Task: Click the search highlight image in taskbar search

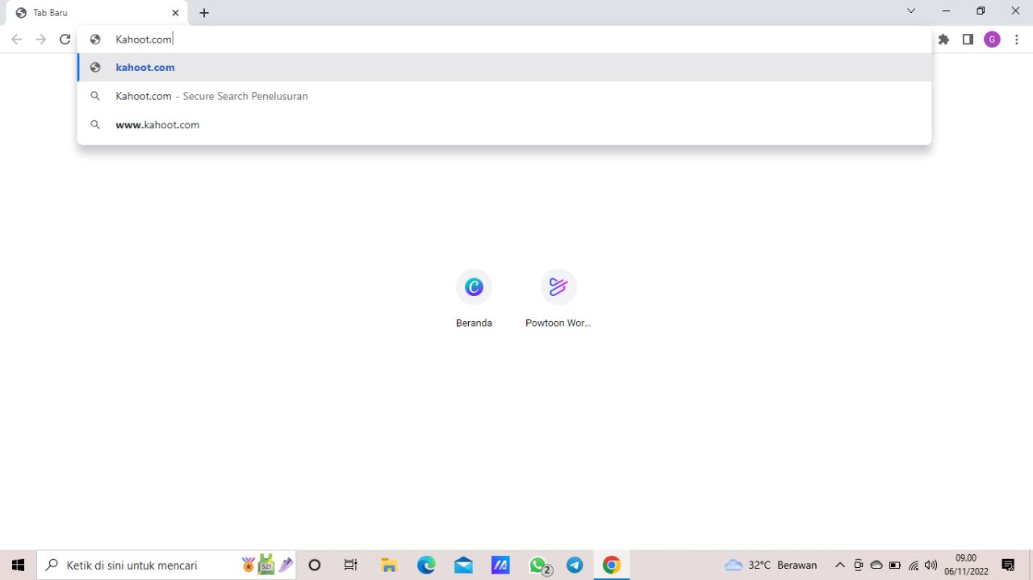Action: [267, 565]
